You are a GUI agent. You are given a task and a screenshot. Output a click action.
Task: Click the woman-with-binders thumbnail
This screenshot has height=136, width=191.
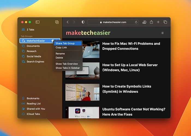pos(82,92)
